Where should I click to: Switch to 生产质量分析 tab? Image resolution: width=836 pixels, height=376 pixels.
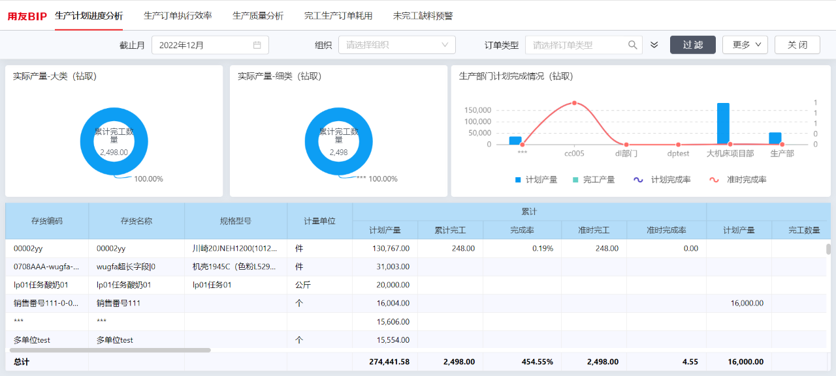pos(258,16)
